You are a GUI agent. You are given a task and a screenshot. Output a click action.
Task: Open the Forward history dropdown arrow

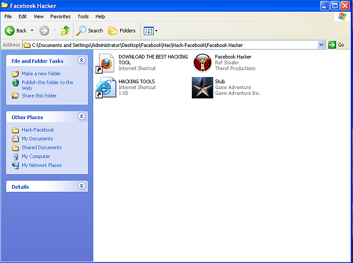click(x=54, y=31)
